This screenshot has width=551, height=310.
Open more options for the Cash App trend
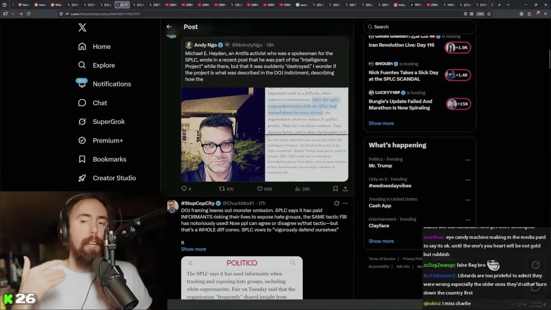coord(468,200)
